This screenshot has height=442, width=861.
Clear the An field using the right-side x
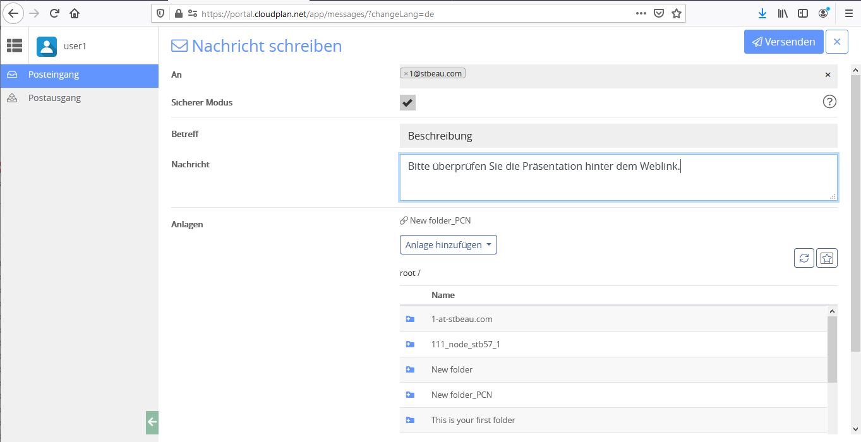[828, 75]
